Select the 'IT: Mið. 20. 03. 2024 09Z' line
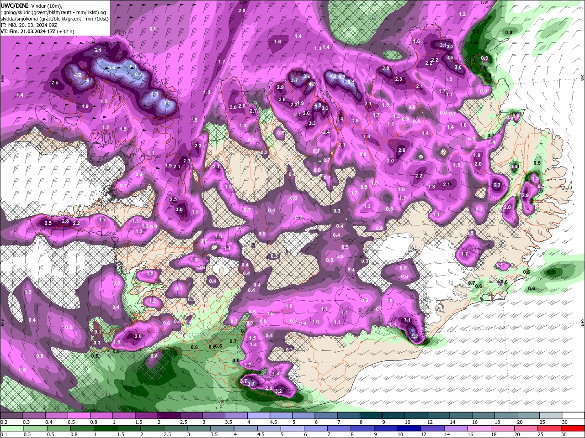Image resolution: width=585 pixels, height=438 pixels. coord(29,25)
